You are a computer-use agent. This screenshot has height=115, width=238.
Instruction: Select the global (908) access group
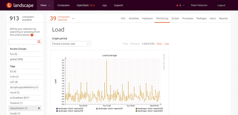click(x=25, y=60)
